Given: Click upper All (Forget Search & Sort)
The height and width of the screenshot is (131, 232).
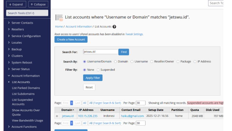Looking at the screenshot, I should (x=105, y=103).
